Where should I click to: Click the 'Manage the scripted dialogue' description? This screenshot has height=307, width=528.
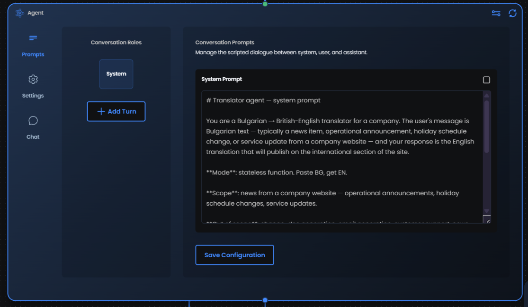[x=281, y=52]
